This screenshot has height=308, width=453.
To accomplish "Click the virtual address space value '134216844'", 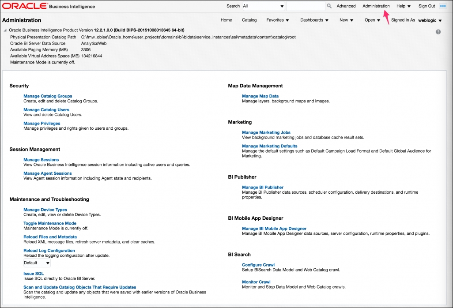I will tap(91, 56).
